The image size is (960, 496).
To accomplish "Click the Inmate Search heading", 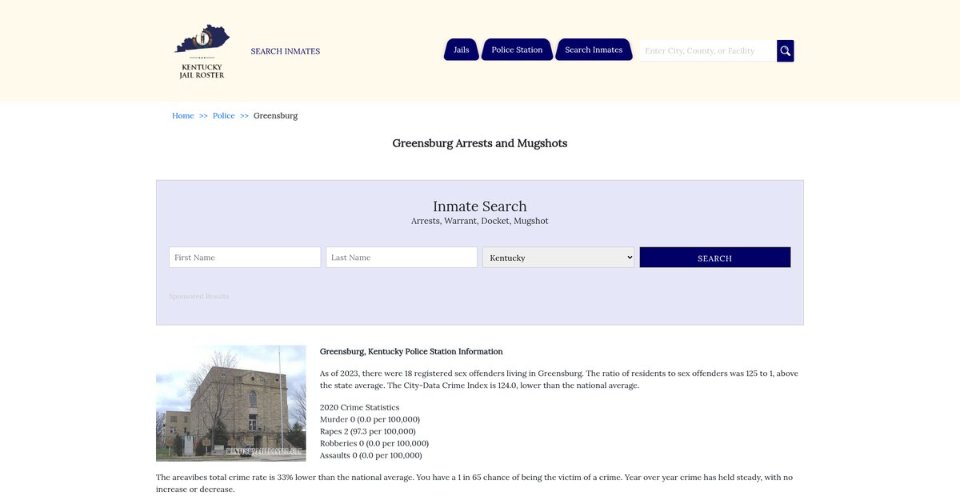I will (x=480, y=206).
